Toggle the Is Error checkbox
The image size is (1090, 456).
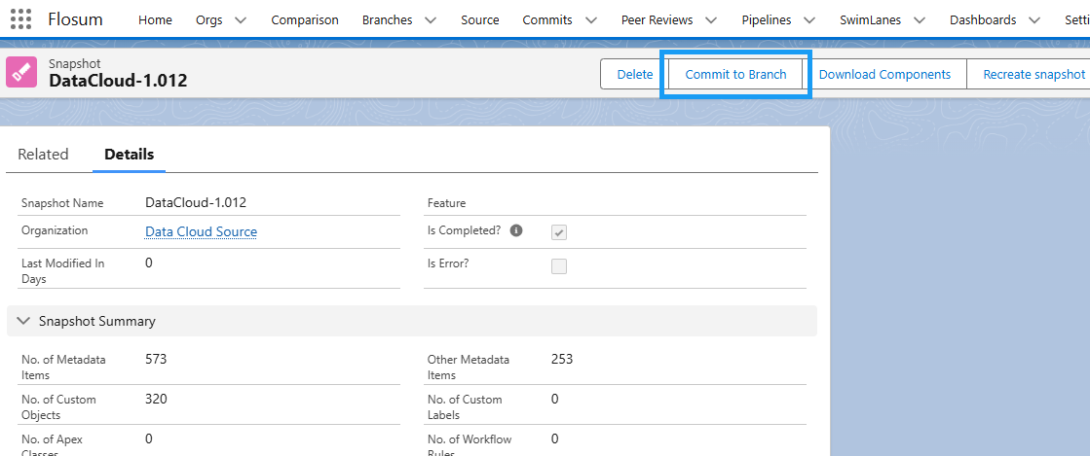coord(559,266)
